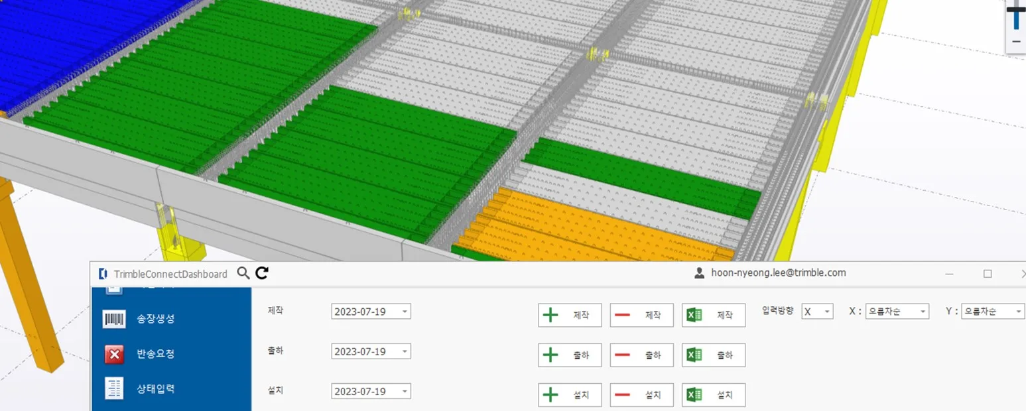Export 출하 to Excel button
Viewport: 1026px width, 411px height.
(714, 355)
